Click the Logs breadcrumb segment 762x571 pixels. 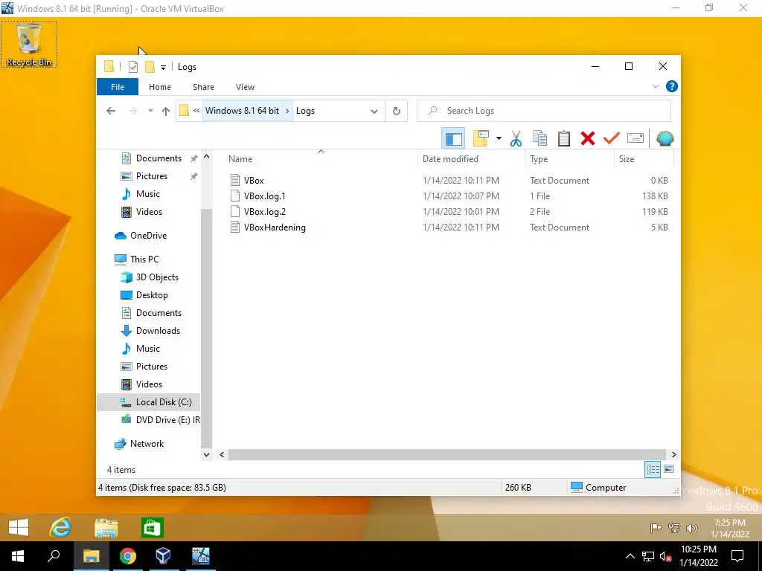point(305,111)
